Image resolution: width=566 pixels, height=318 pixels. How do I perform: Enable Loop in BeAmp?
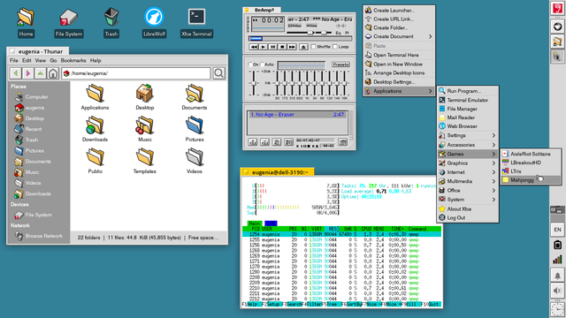tap(340, 47)
